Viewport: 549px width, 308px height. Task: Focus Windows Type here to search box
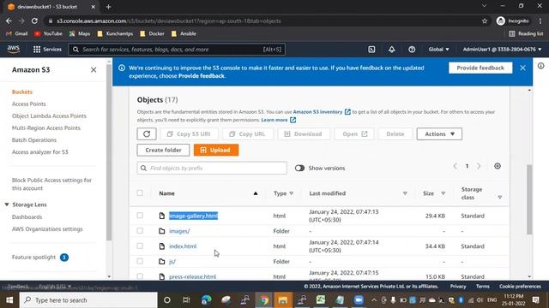point(87,300)
